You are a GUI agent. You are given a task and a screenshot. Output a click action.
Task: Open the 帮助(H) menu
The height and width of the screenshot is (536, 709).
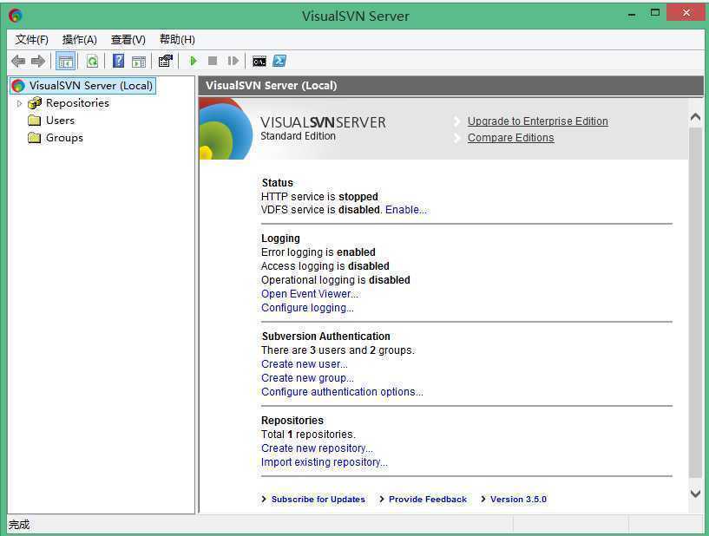coord(177,40)
